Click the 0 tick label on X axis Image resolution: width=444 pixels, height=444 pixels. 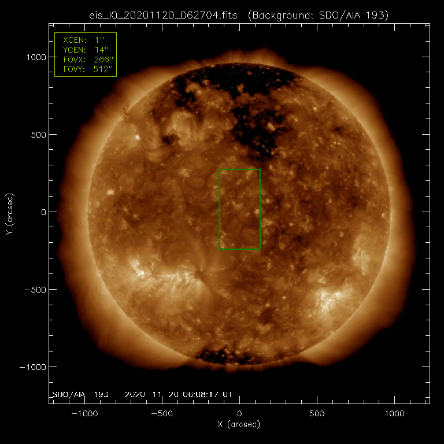click(x=239, y=414)
